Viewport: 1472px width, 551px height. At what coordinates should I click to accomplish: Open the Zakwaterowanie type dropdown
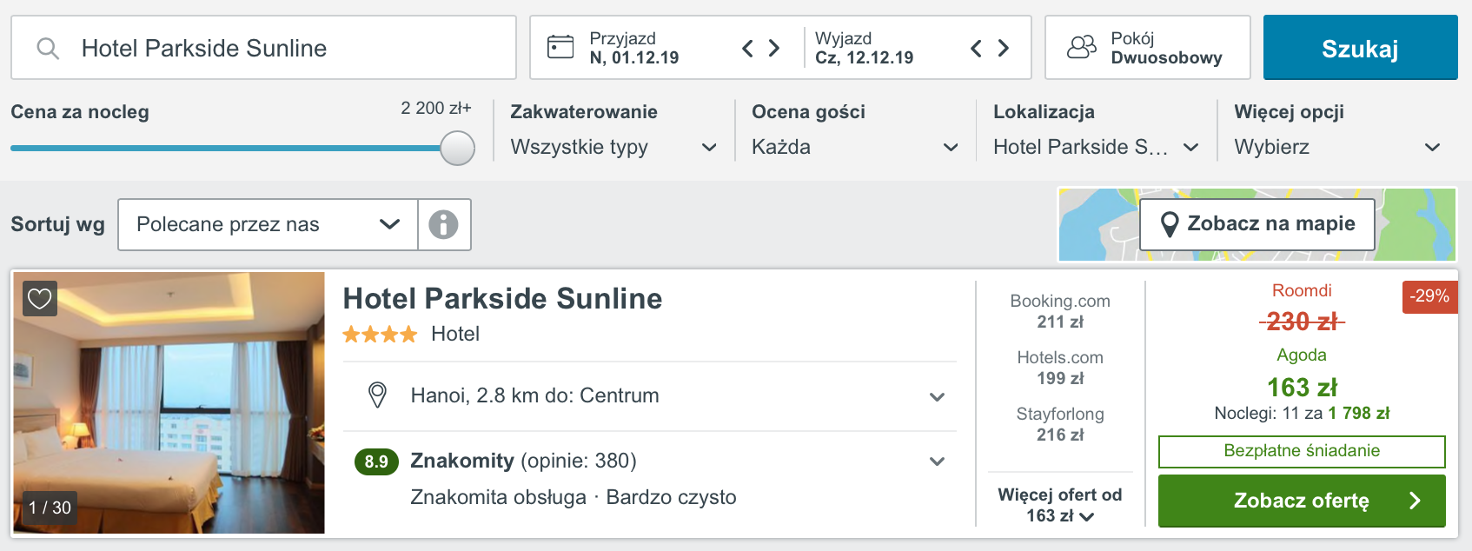(x=613, y=147)
